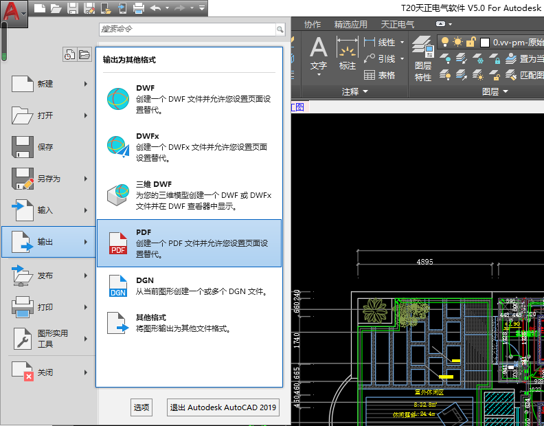
Task: Expand the 图形实用工具 submenu arrow
Action: point(86,339)
